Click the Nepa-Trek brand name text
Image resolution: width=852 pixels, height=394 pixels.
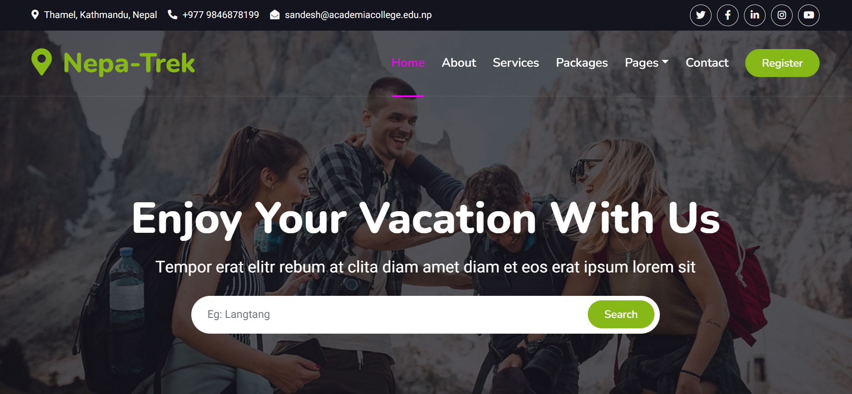[129, 63]
